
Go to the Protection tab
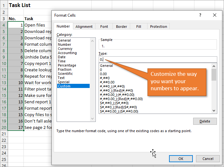point(158,27)
